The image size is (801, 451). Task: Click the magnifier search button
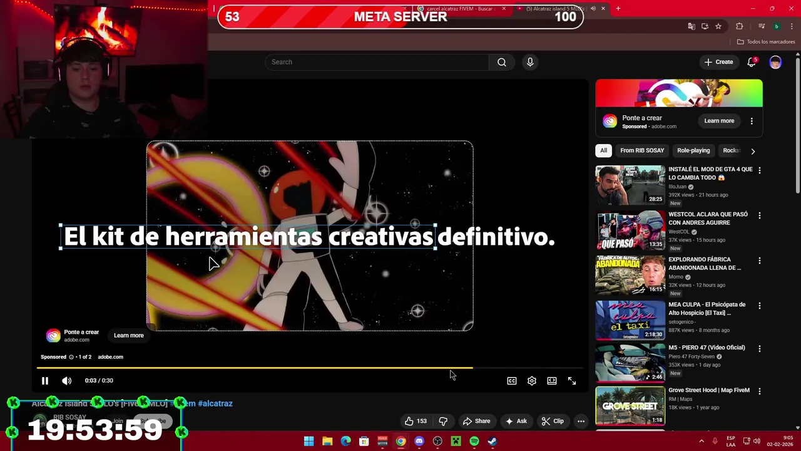tap(502, 62)
